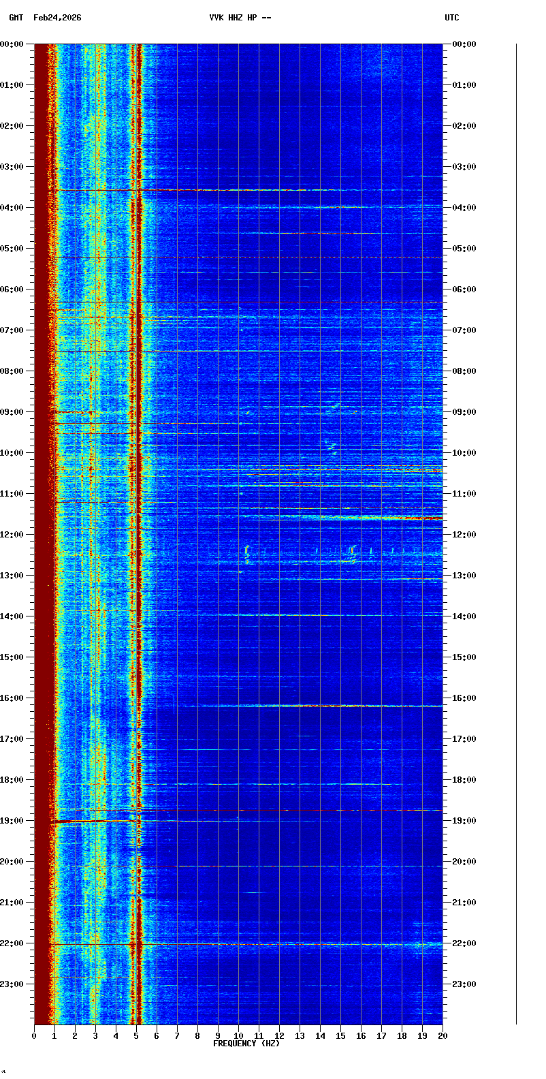Click the 04:00 marker on UTC axis

coord(464,208)
